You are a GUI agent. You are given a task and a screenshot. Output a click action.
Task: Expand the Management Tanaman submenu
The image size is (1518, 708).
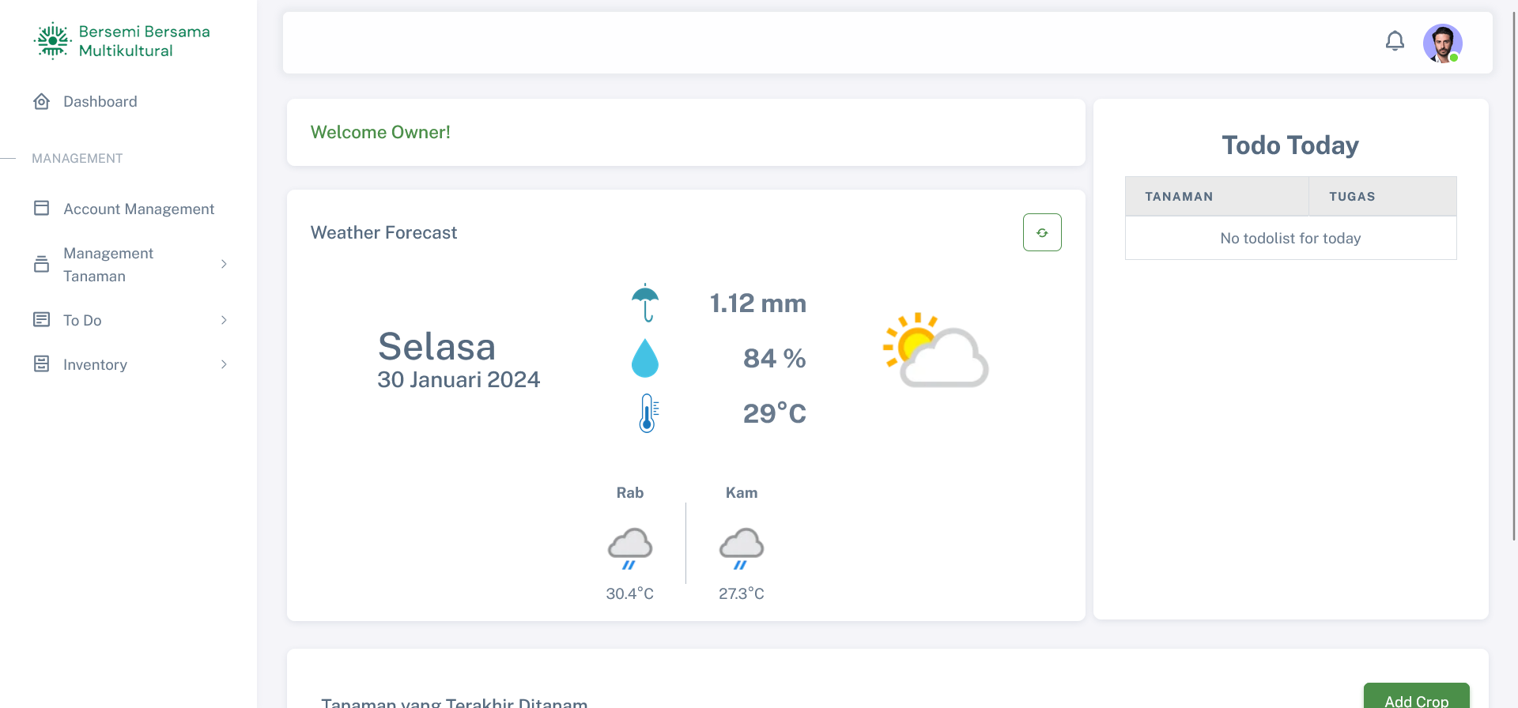pos(224,264)
